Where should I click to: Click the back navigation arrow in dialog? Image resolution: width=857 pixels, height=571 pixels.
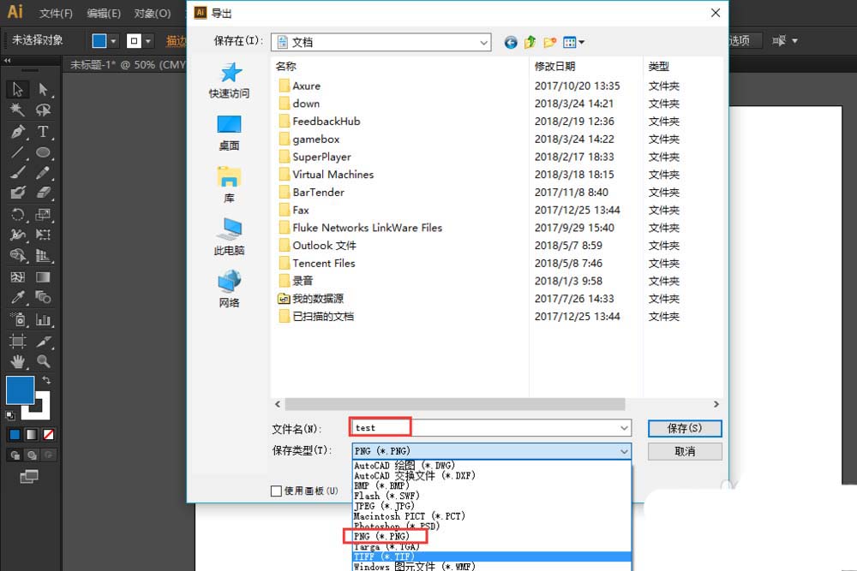coord(511,42)
